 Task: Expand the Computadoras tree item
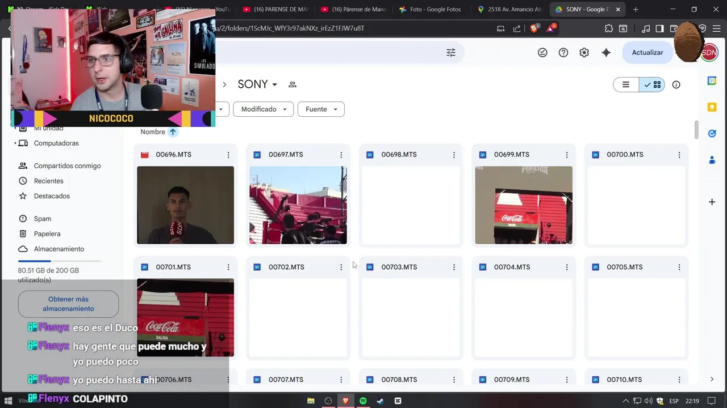pyautogui.click(x=15, y=143)
